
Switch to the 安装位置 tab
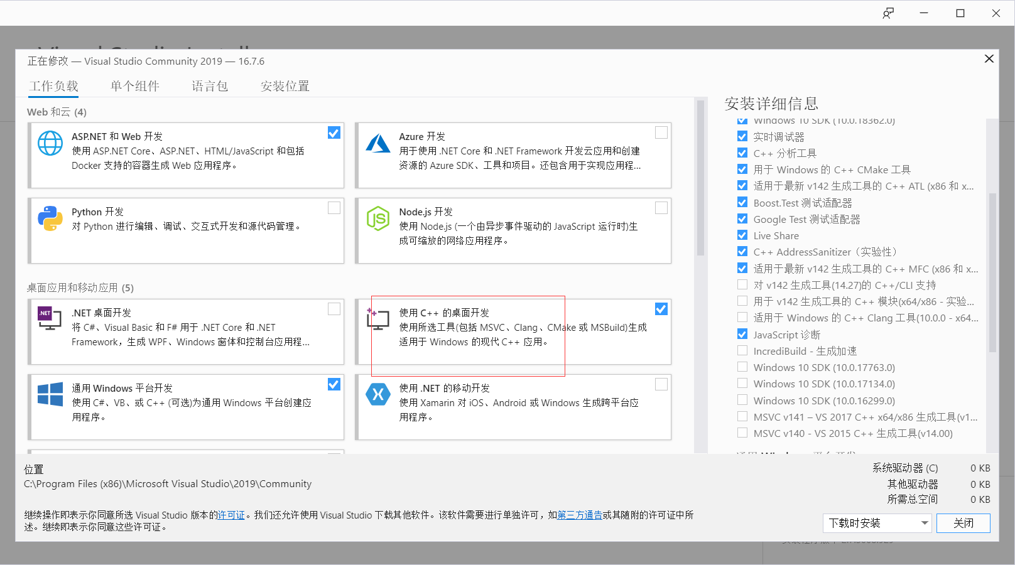[x=285, y=86]
